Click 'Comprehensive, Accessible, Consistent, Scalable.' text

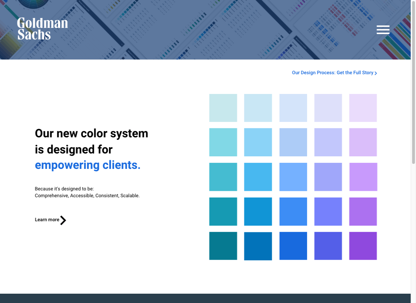click(87, 196)
